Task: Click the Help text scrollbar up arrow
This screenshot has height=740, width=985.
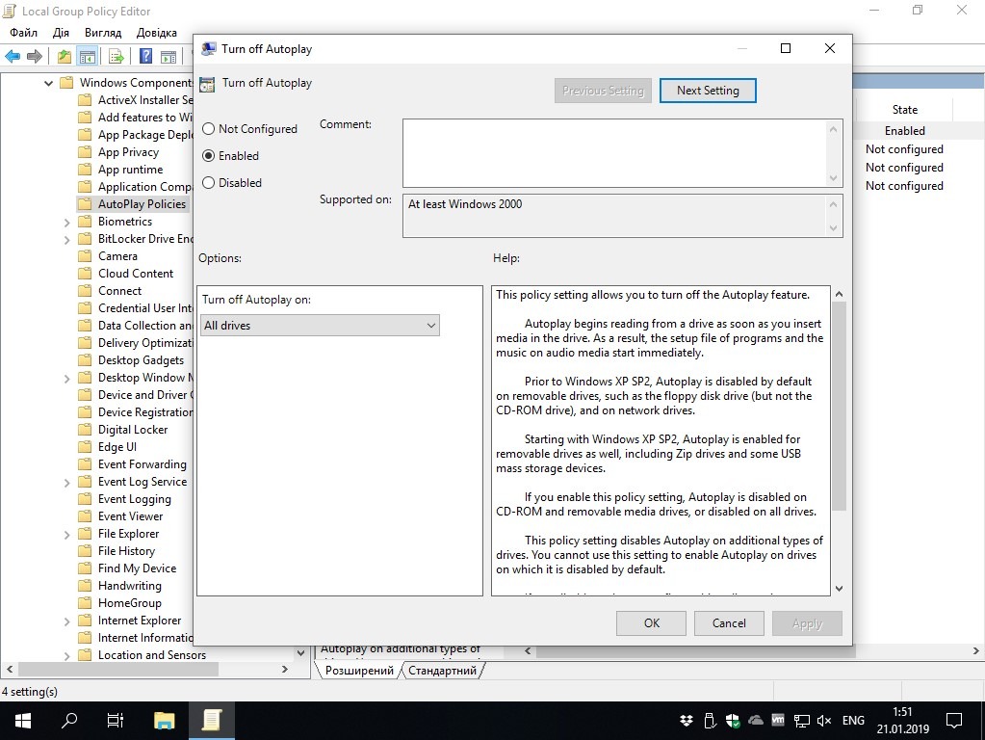Action: [x=839, y=294]
